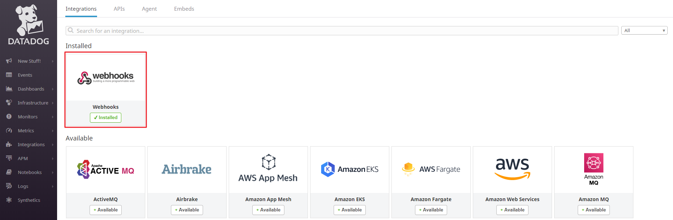
Task: Switch to the APIs tab
Action: point(119,9)
